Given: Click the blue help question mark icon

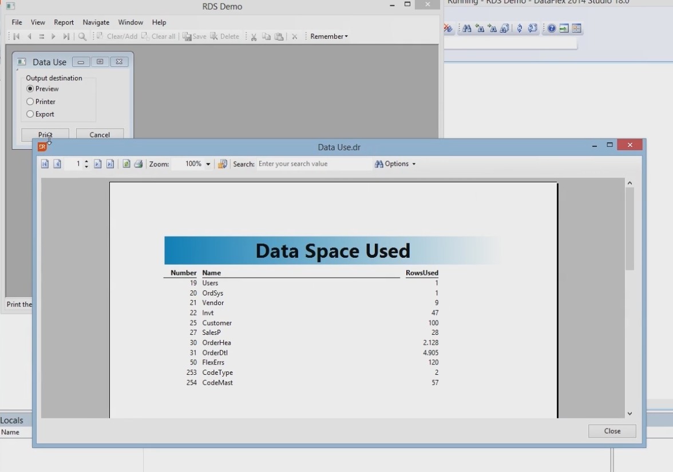Looking at the screenshot, I should coord(551,29).
